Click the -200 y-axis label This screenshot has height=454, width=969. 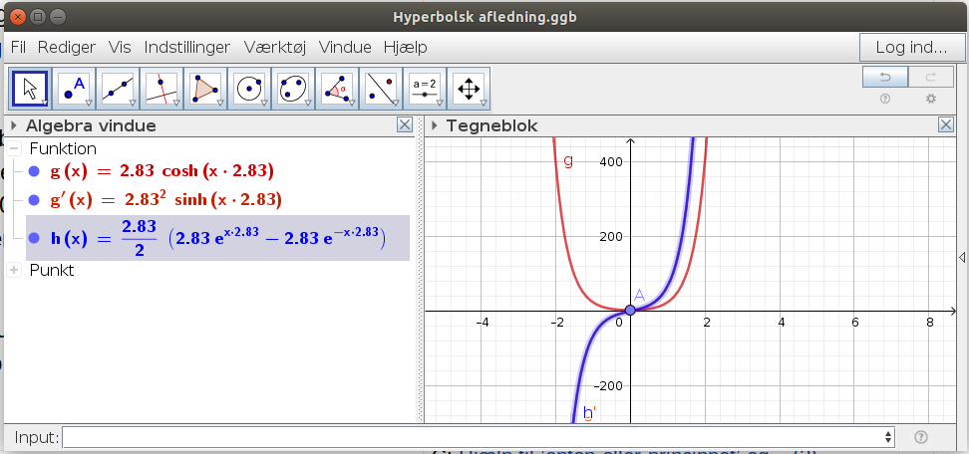[607, 385]
